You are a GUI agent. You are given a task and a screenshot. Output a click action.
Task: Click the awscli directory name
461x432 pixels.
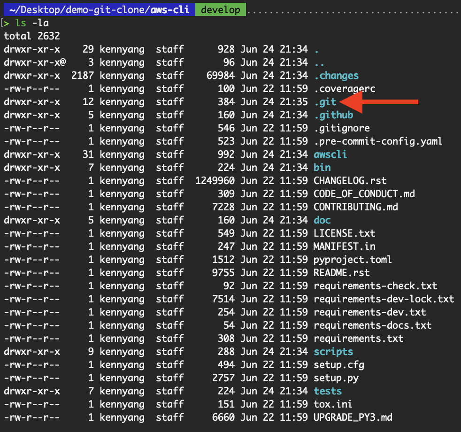pyautogui.click(x=330, y=154)
